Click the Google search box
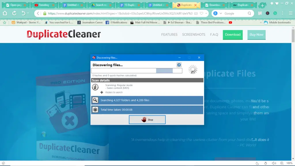This screenshot has width=295, height=166. pos(235,13)
